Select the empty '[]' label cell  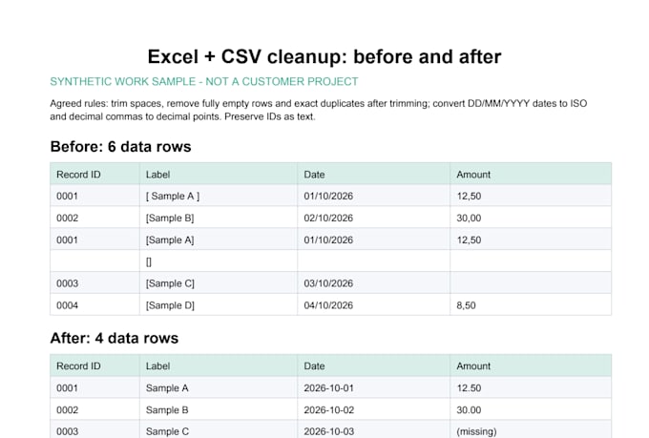click(x=219, y=261)
